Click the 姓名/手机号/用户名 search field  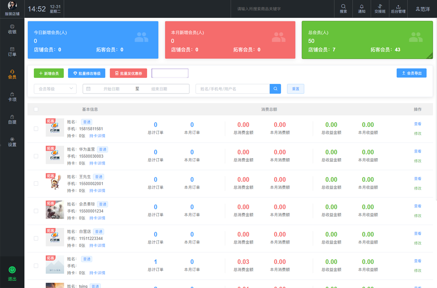pos(233,89)
